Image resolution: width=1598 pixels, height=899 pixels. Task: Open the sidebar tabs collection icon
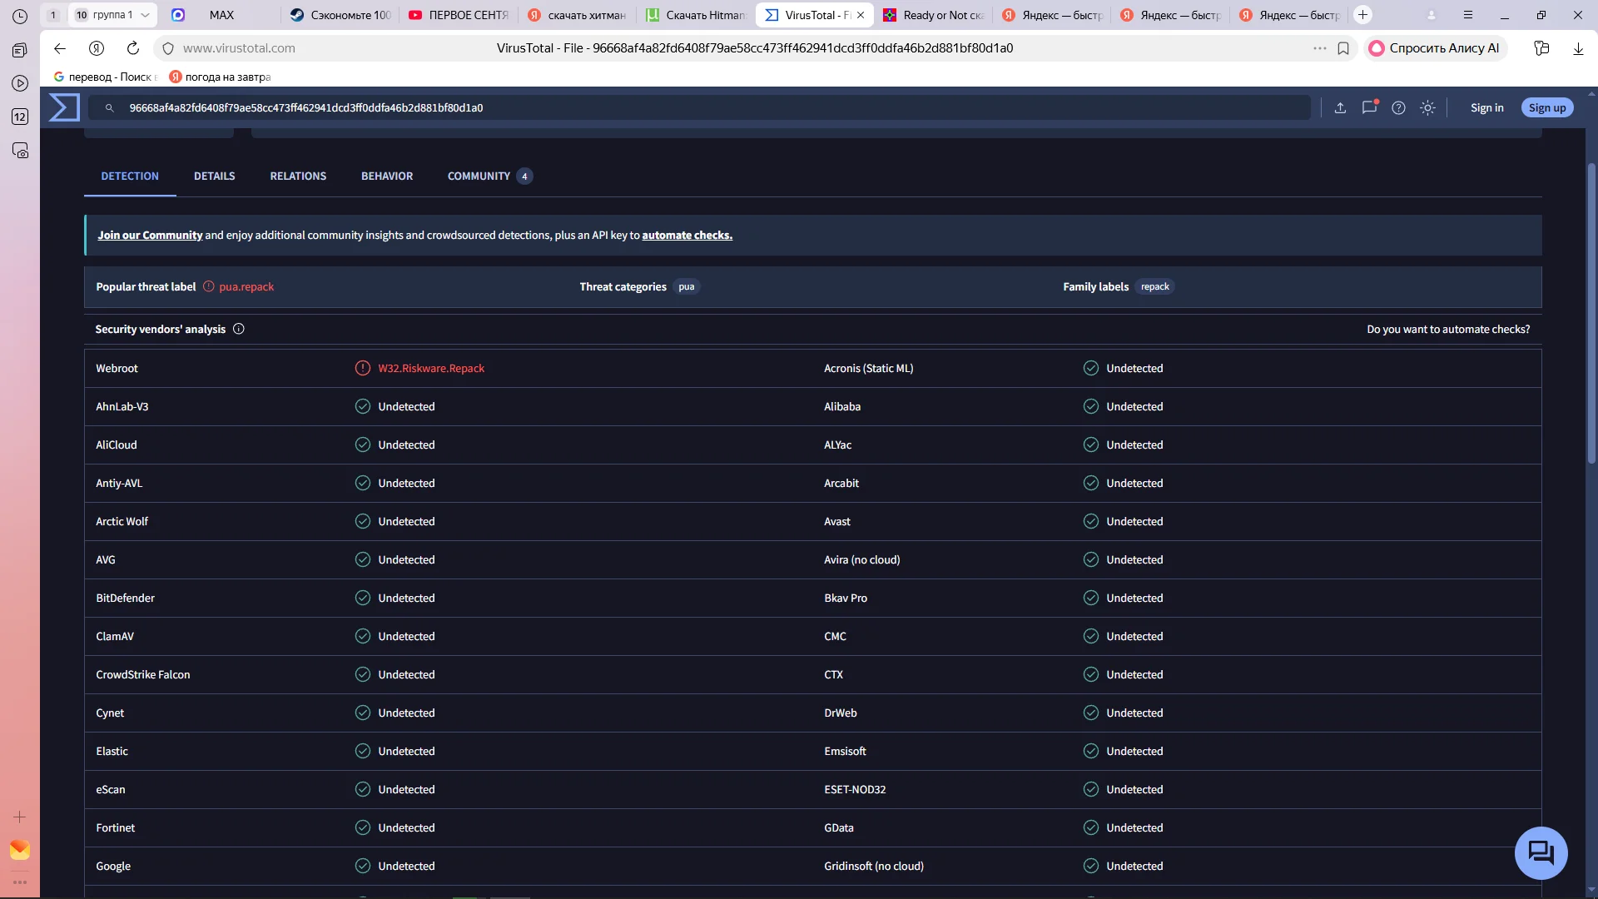coord(20,50)
